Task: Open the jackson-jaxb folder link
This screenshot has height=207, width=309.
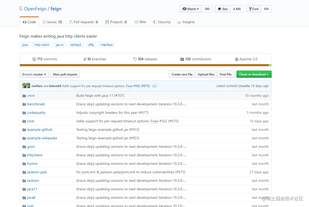Action: pos(37,172)
